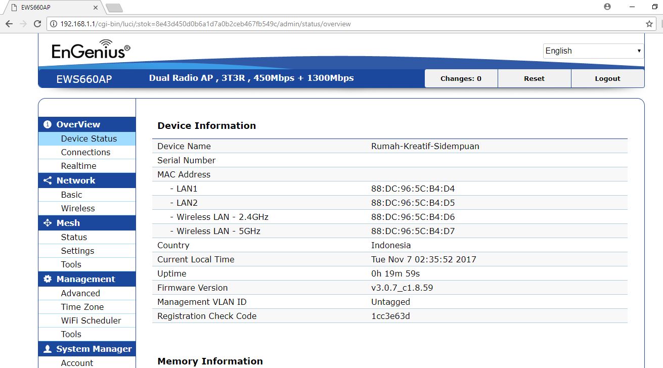Open Chrome user profile icon
Screen dimensions: 663x368
[x=607, y=7]
